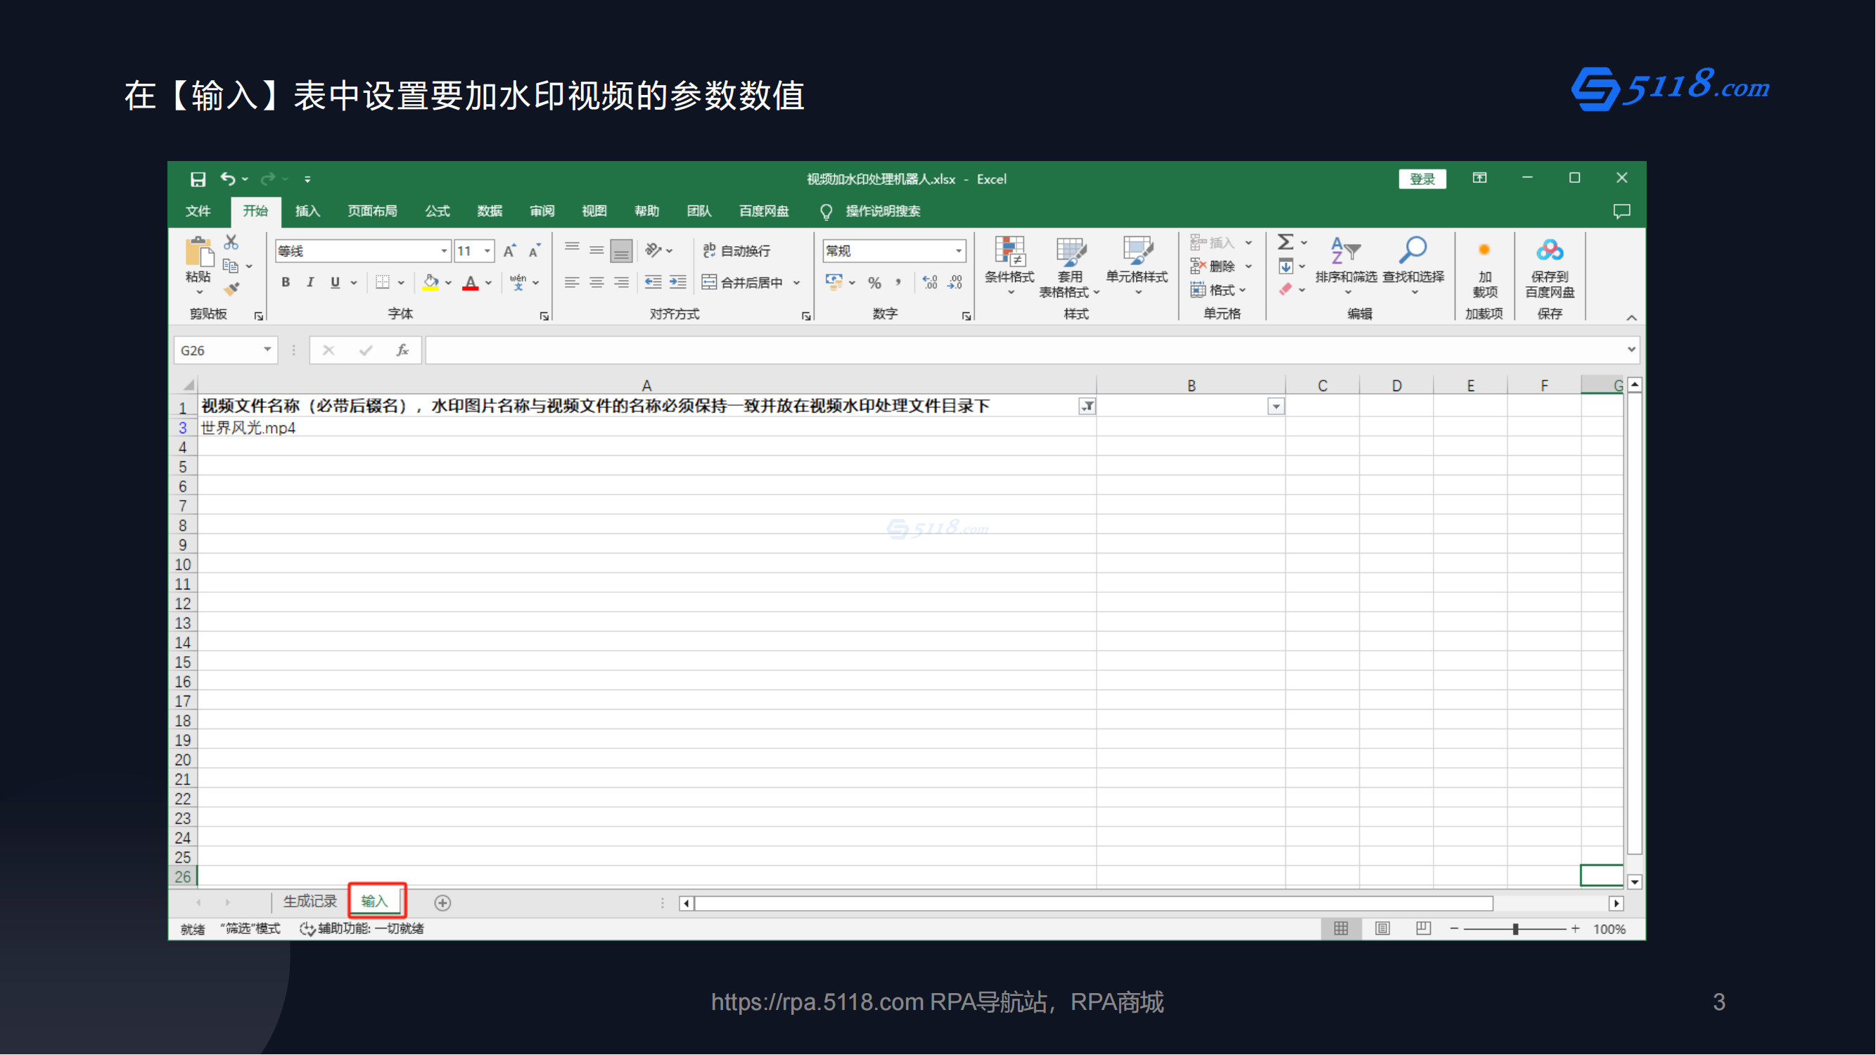1876x1055 pixels.
Task: Click the zoom slider handle
Action: (x=1516, y=930)
